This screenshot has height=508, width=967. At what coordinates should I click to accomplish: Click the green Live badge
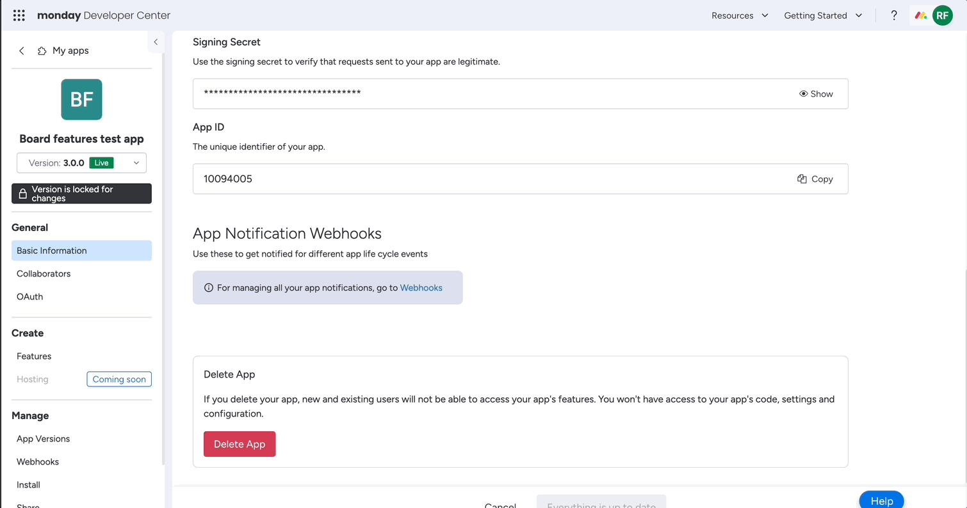click(x=101, y=163)
